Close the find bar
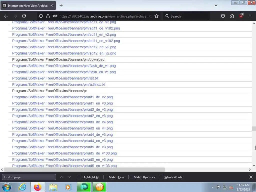The width and height of the screenshot is (256, 192). coord(251,177)
